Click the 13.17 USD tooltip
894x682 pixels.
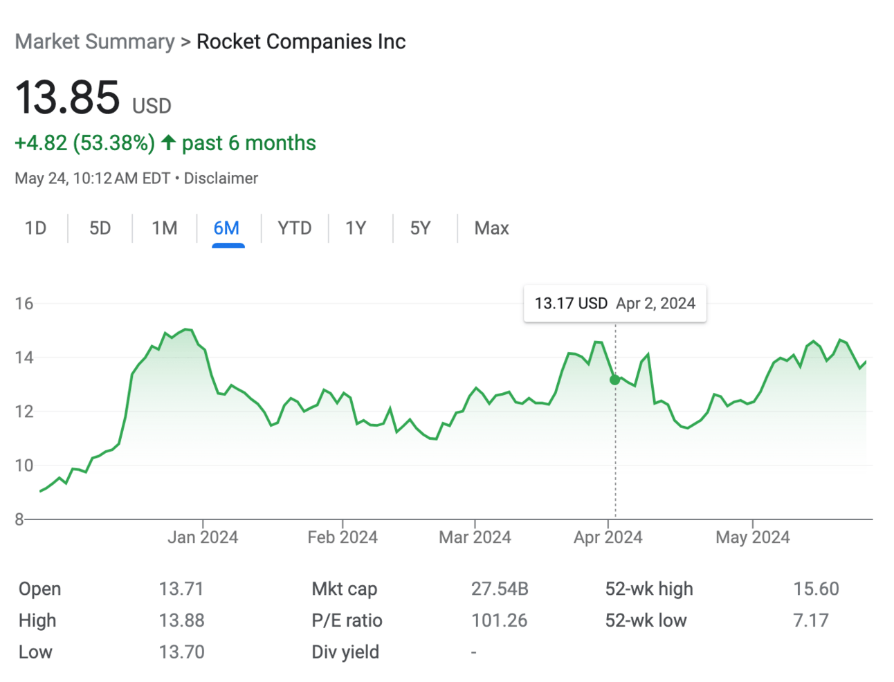click(x=615, y=304)
